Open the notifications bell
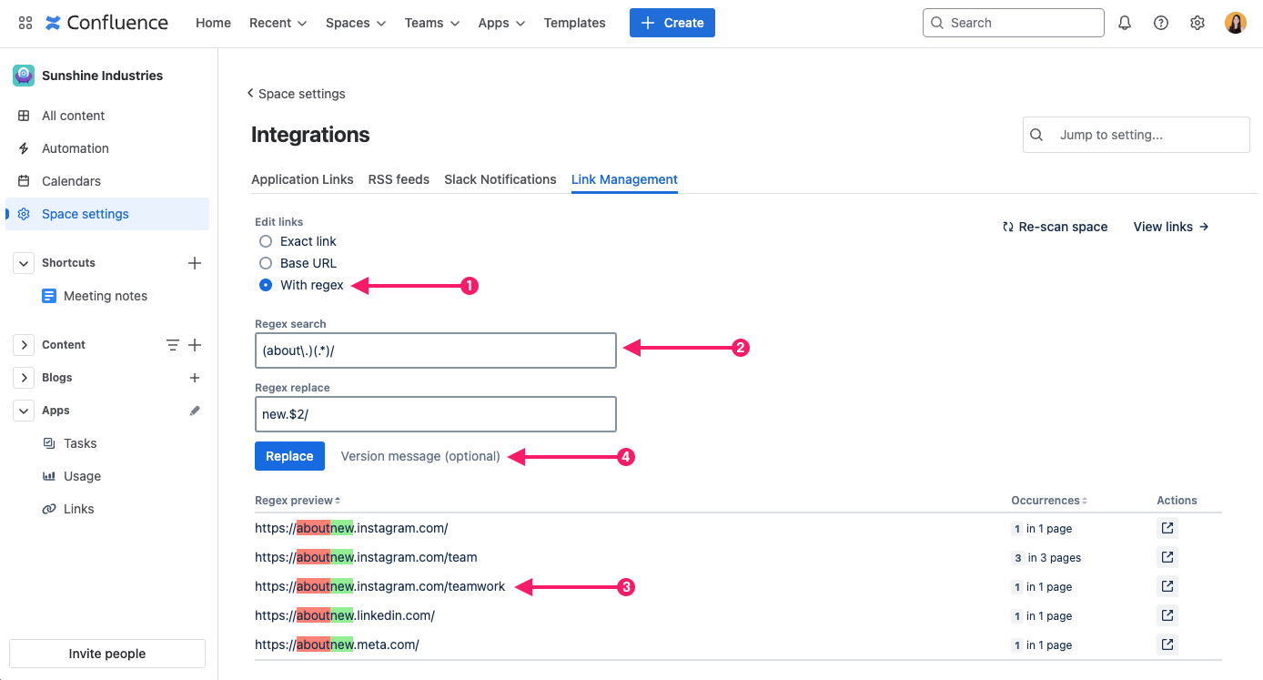 pos(1125,22)
